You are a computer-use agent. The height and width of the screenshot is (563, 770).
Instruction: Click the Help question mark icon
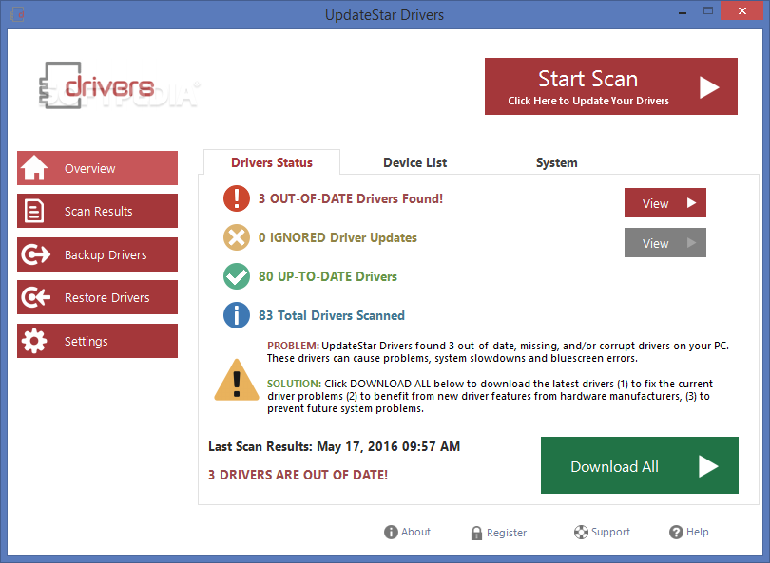[x=676, y=532]
